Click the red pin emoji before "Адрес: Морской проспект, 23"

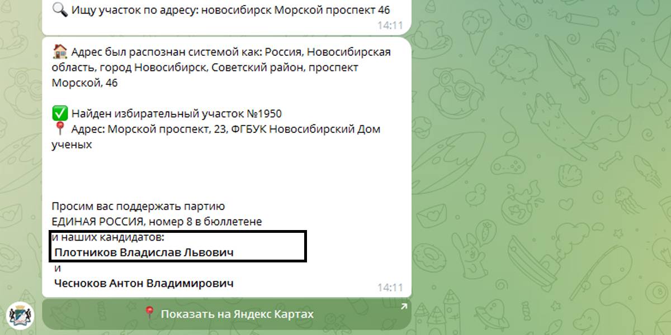point(59,129)
